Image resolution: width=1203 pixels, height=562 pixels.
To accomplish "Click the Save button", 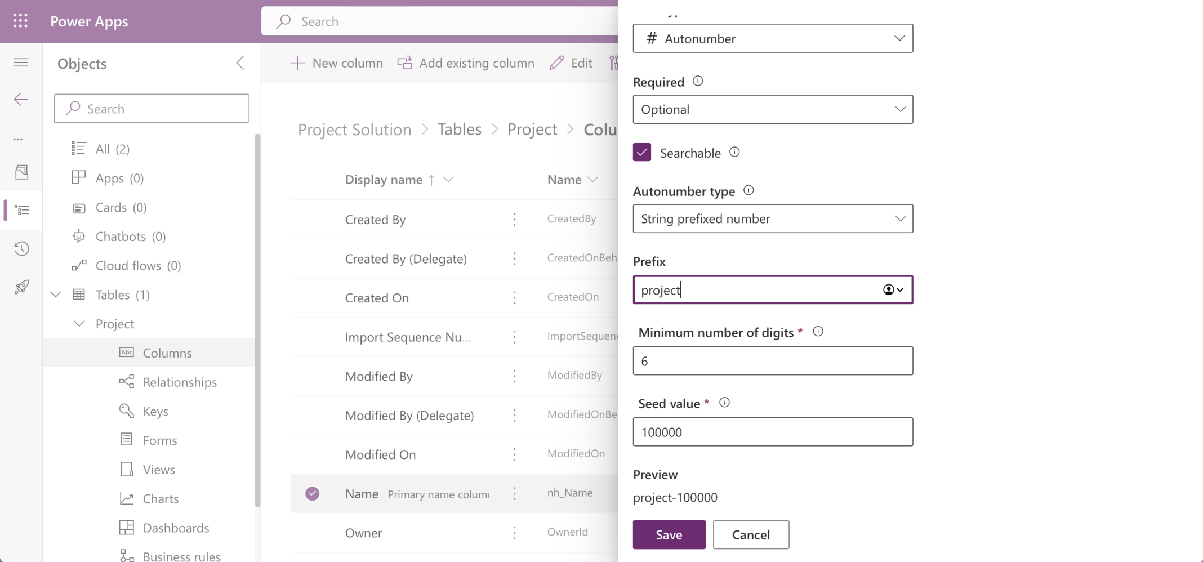I will tap(669, 534).
